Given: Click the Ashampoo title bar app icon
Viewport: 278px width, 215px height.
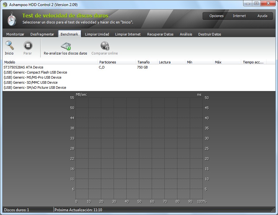Looking at the screenshot, I should point(5,5).
